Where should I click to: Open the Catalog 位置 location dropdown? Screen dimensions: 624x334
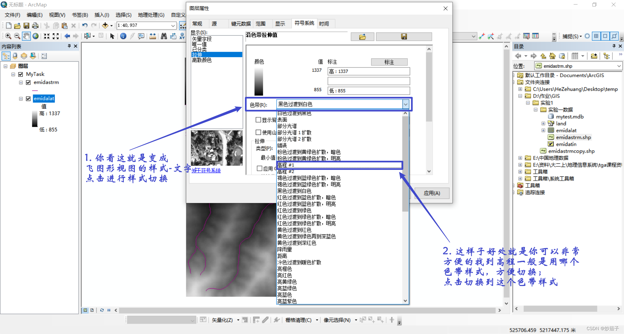tap(619, 66)
